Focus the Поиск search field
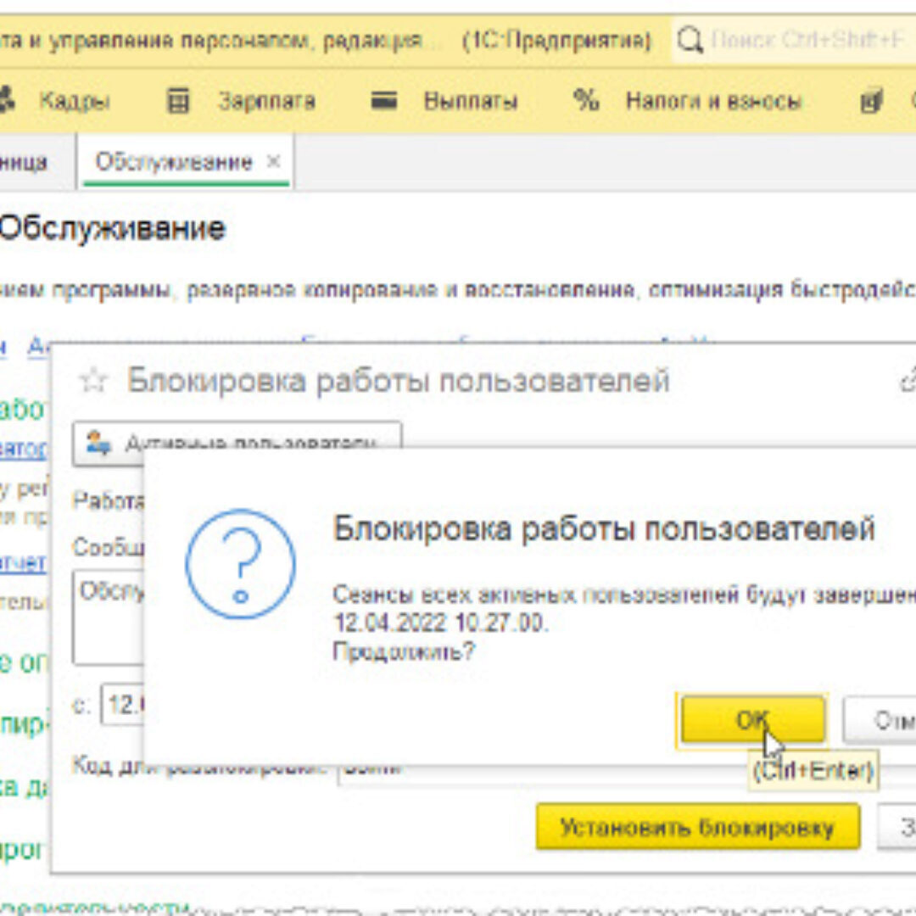Screen dimensions: 916x916 806,40
